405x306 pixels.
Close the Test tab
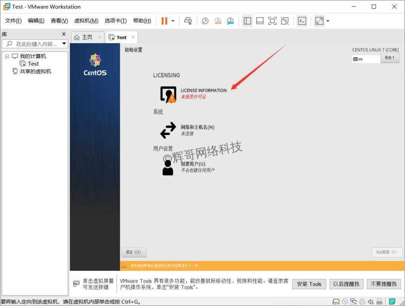pos(133,38)
